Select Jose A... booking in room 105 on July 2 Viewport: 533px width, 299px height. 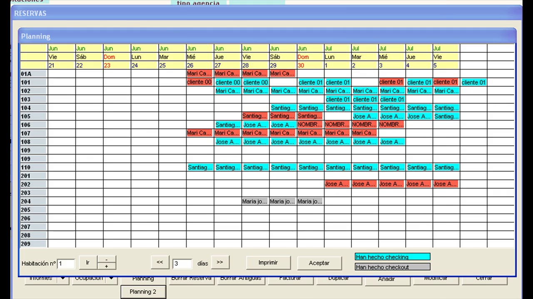(365, 116)
